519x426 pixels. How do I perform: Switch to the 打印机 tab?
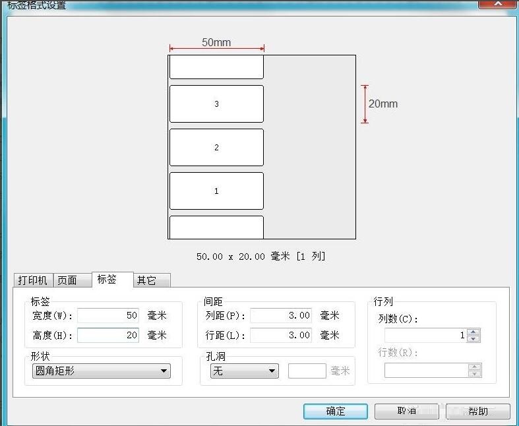click(33, 280)
